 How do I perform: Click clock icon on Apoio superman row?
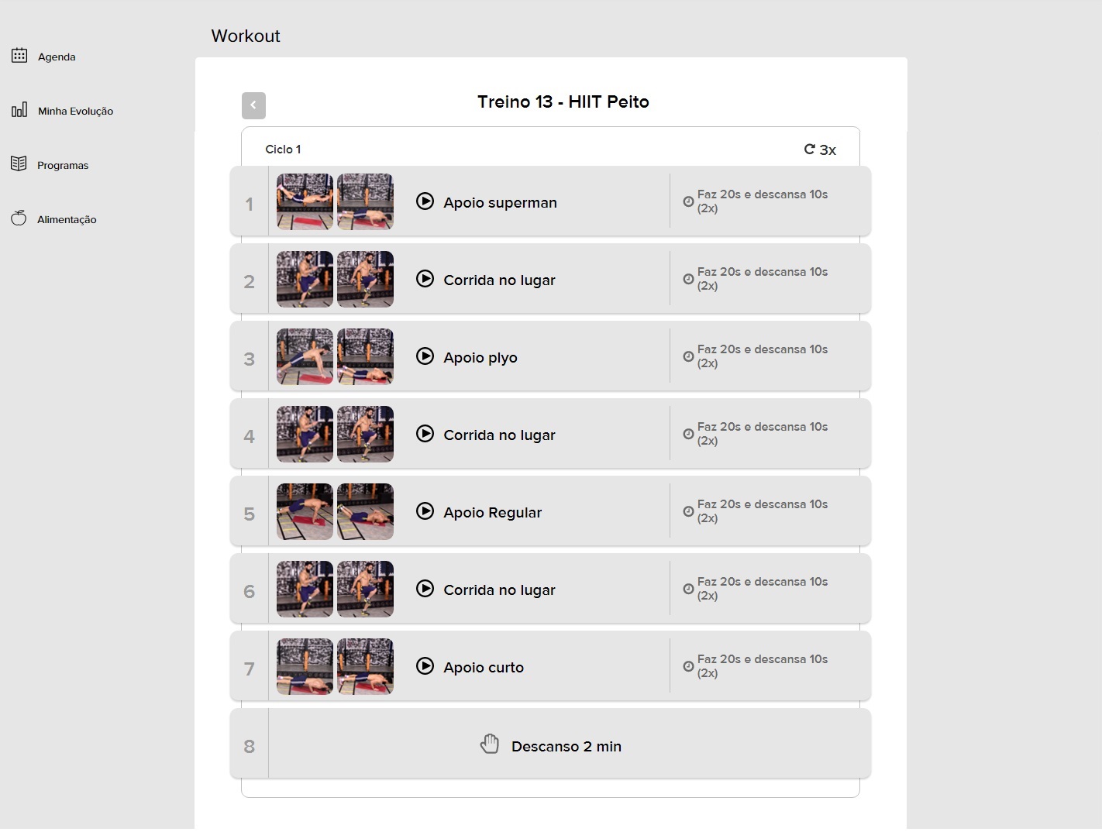(x=688, y=201)
